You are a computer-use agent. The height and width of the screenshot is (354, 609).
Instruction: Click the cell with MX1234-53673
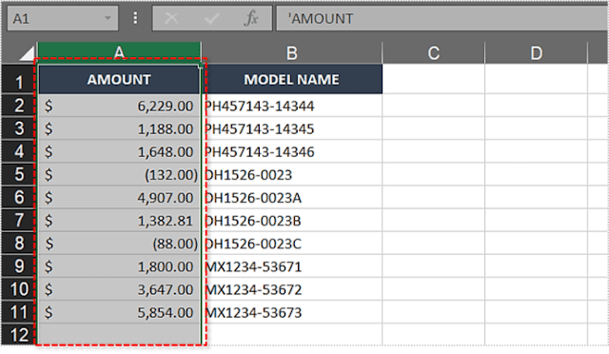click(292, 312)
